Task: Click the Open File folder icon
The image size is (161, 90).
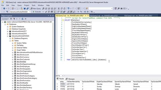Action: pos(22,8)
